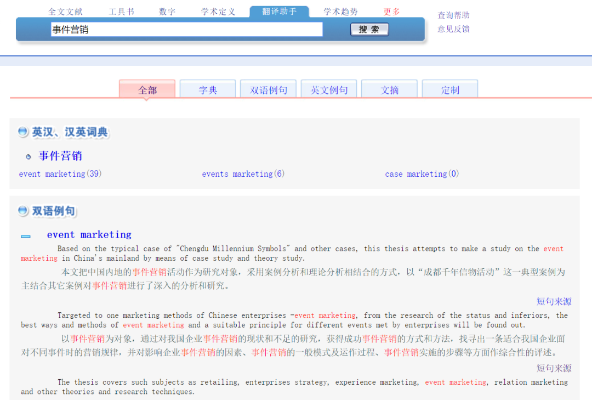Open 短句来源 link below the Targeted example

pyautogui.click(x=554, y=368)
